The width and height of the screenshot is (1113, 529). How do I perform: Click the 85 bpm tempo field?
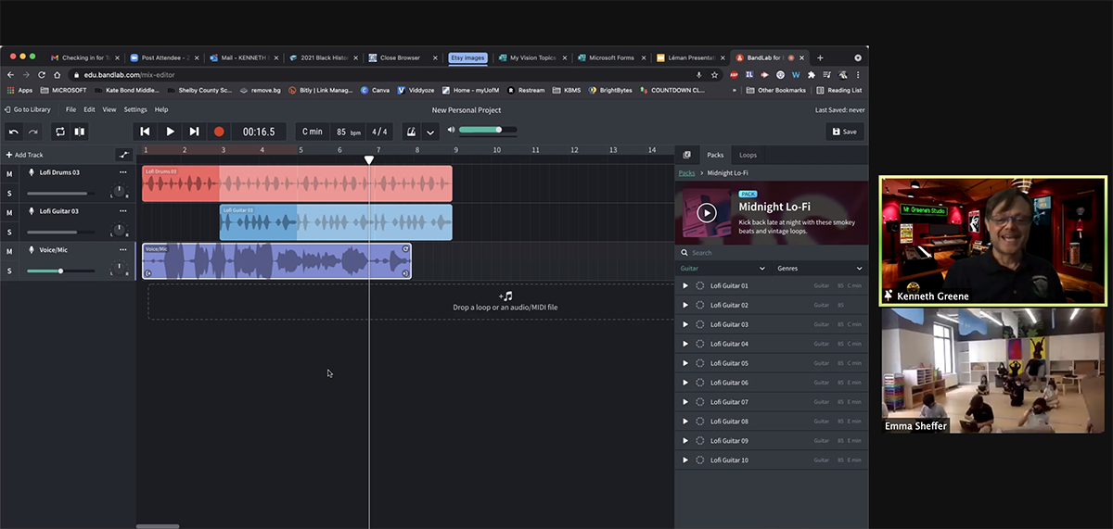(x=349, y=132)
